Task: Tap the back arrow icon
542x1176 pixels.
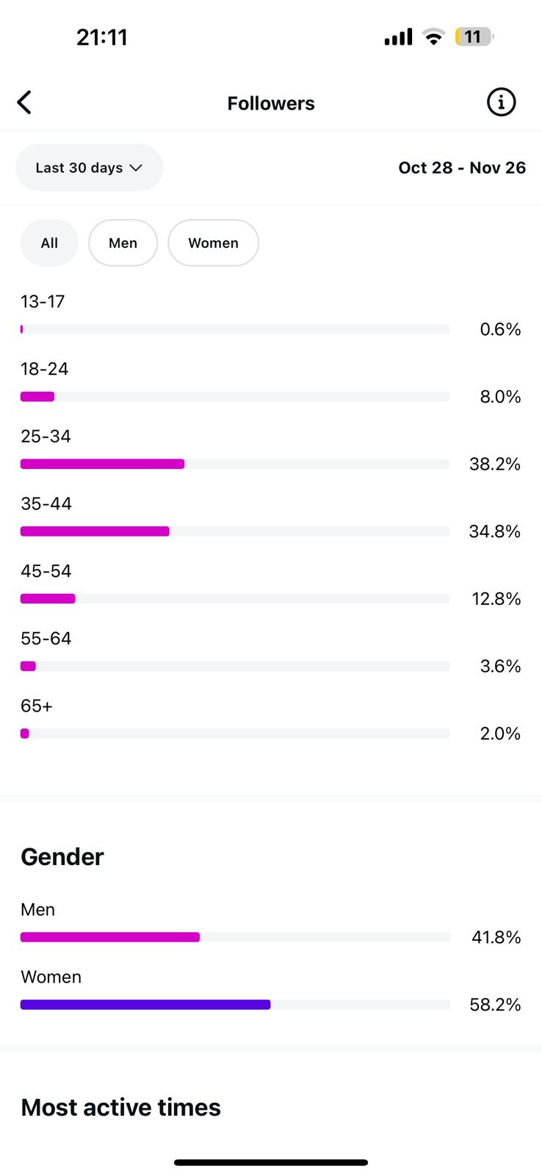Action: point(25,103)
